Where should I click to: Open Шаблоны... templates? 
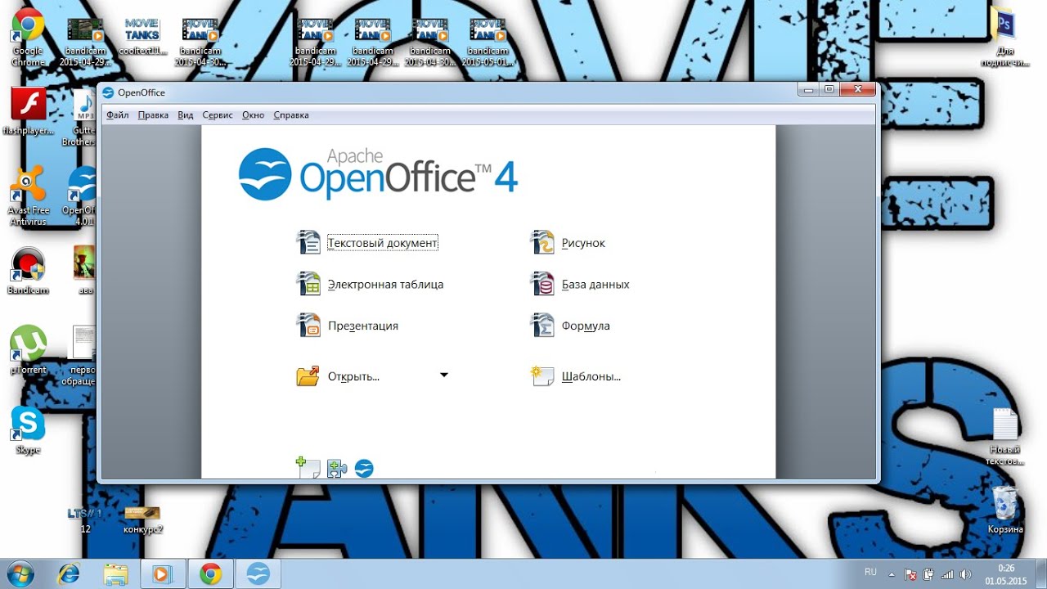(x=576, y=376)
